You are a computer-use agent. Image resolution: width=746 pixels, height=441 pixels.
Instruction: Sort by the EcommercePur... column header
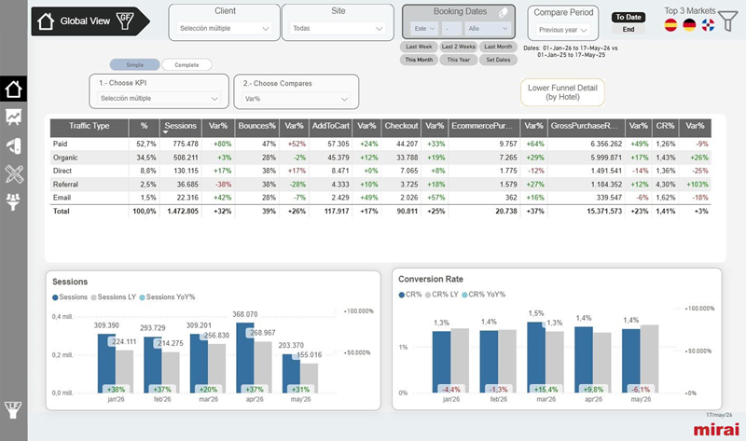point(482,126)
